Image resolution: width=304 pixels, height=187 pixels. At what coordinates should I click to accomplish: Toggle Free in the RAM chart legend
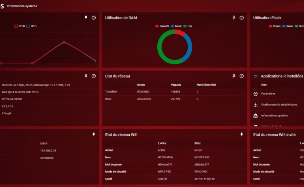click(188, 26)
